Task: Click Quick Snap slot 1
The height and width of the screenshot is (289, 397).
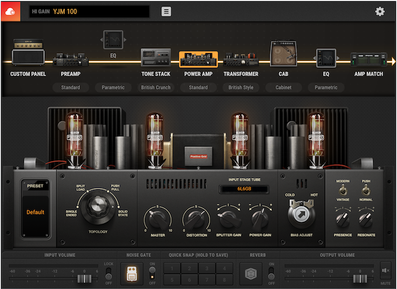Action: [x=172, y=268]
